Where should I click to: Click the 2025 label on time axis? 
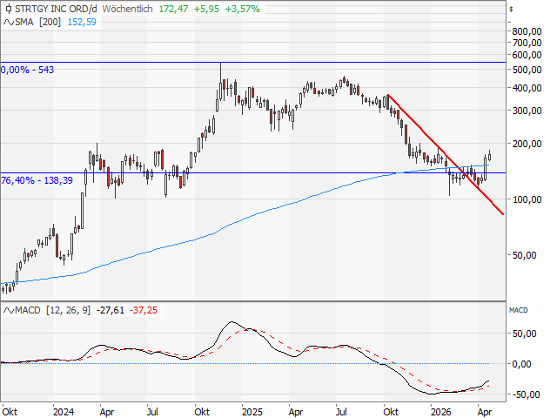point(252,409)
